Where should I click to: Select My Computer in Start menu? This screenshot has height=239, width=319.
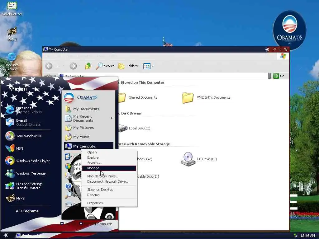click(x=89, y=146)
